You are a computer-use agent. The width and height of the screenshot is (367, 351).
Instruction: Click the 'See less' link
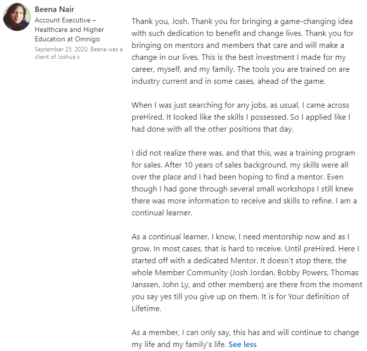tap(242, 345)
